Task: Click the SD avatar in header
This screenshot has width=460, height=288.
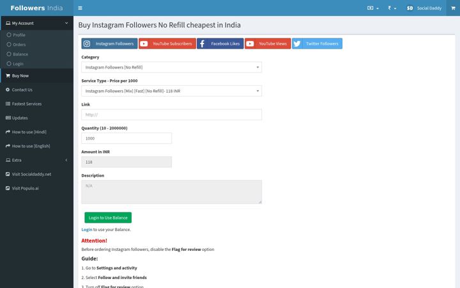Action: [x=410, y=8]
